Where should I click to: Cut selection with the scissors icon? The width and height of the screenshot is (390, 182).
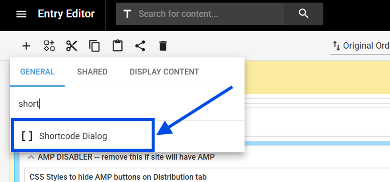pos(72,46)
